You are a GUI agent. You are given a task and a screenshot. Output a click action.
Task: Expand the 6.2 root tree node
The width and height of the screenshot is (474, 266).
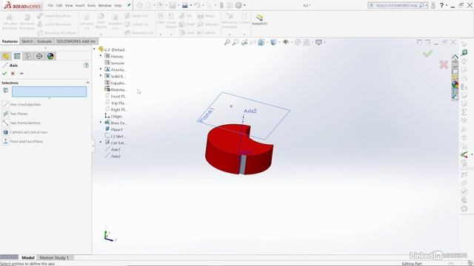click(94, 50)
